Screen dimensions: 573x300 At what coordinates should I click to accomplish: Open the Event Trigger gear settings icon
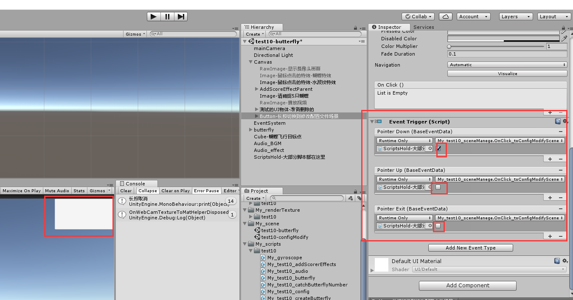565,121
